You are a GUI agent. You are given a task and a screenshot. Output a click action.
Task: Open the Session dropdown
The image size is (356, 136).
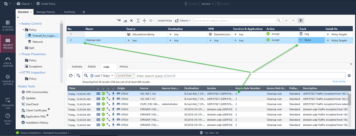pos(207,4)
